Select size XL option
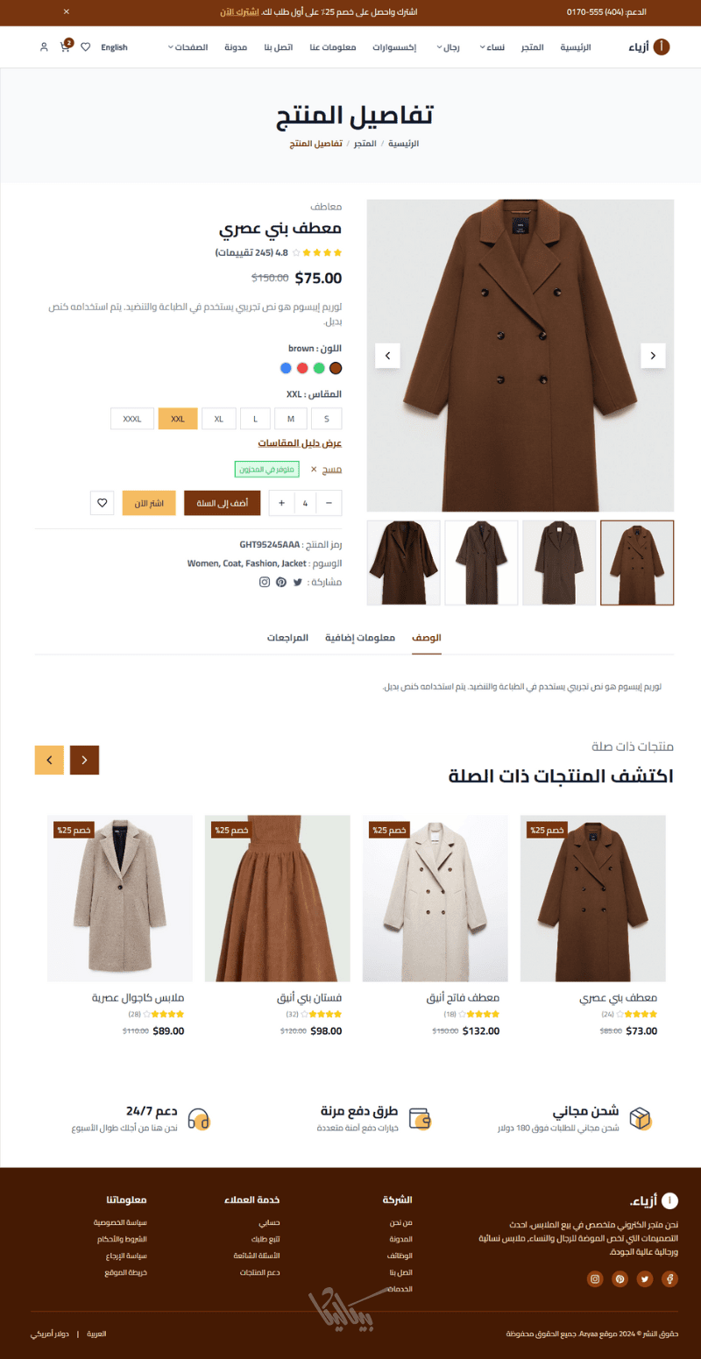701x1359 pixels. pyautogui.click(x=219, y=419)
